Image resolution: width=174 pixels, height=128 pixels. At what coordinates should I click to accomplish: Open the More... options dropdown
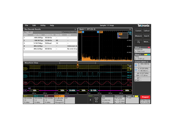(x=146, y=42)
